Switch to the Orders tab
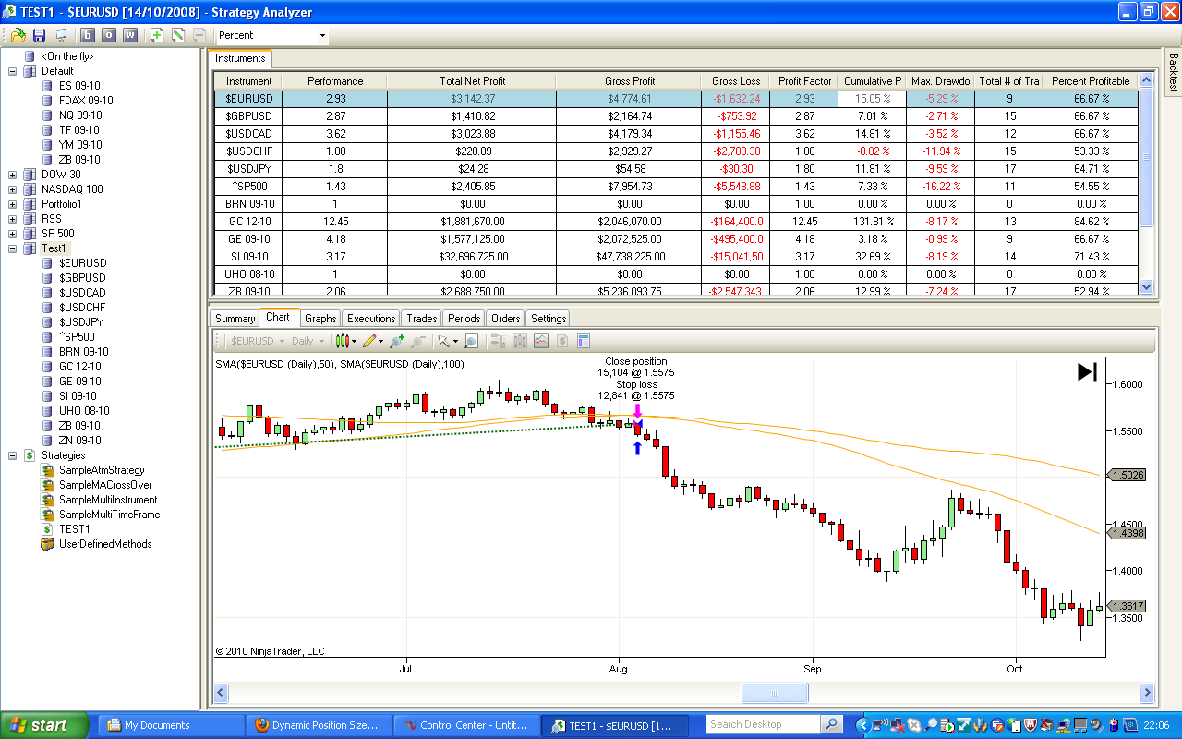Image resolution: width=1182 pixels, height=739 pixels. tap(505, 319)
